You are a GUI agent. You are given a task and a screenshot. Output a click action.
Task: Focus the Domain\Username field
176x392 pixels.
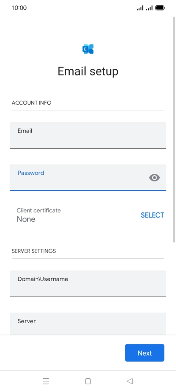click(88, 283)
